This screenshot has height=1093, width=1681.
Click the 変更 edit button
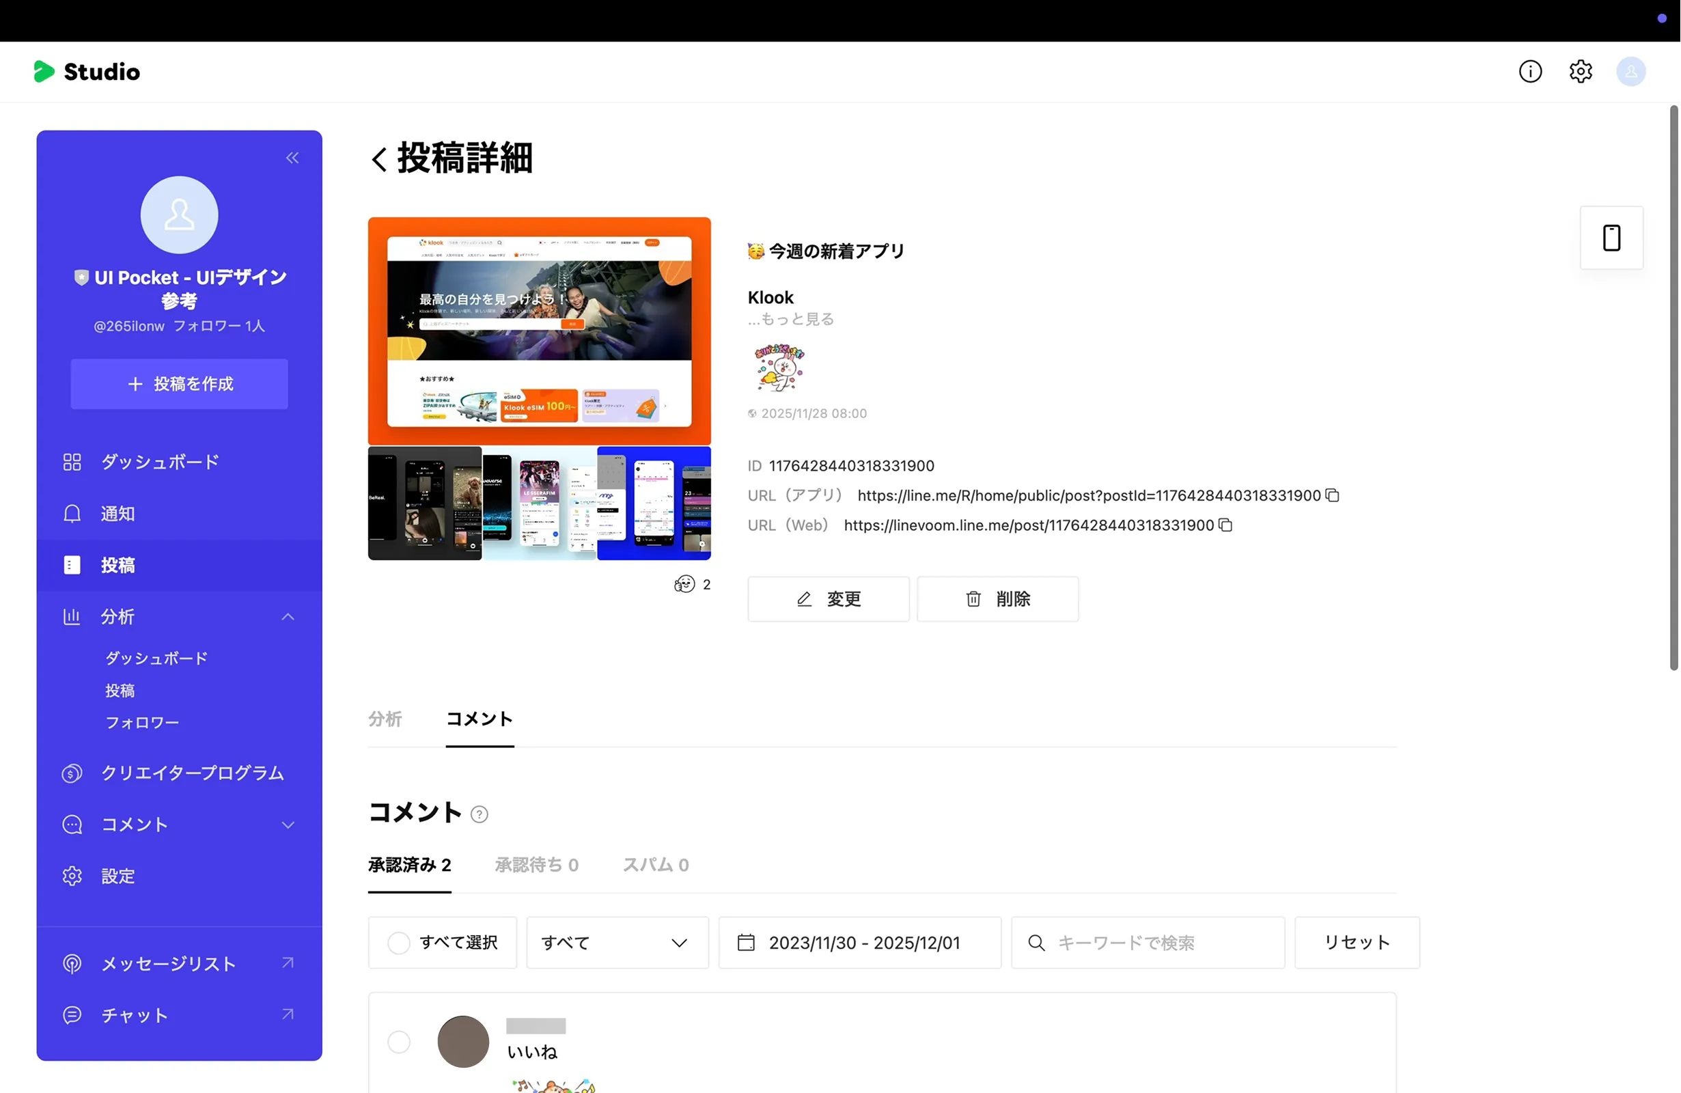pos(828,598)
